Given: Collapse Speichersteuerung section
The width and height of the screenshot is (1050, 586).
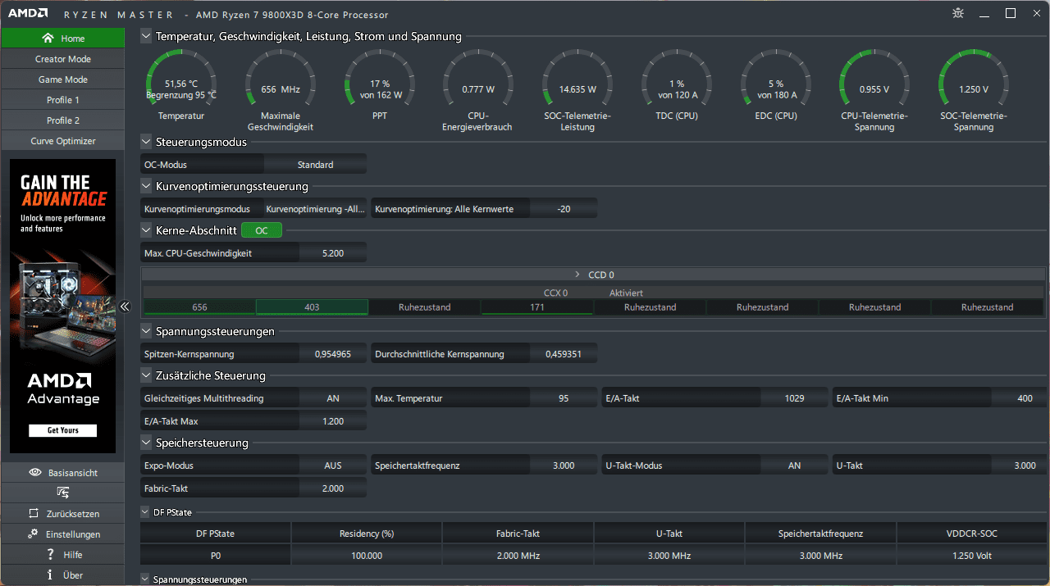Looking at the screenshot, I should pos(146,443).
